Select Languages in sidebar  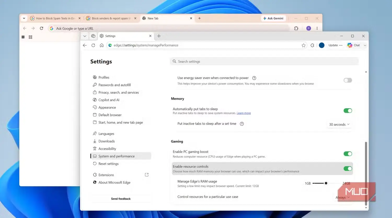(103, 134)
